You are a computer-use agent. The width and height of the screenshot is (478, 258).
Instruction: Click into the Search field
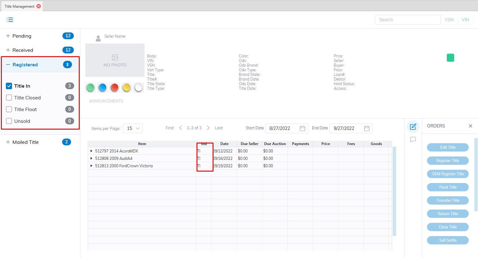click(408, 20)
